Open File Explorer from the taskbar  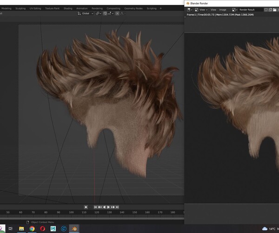tap(21, 228)
